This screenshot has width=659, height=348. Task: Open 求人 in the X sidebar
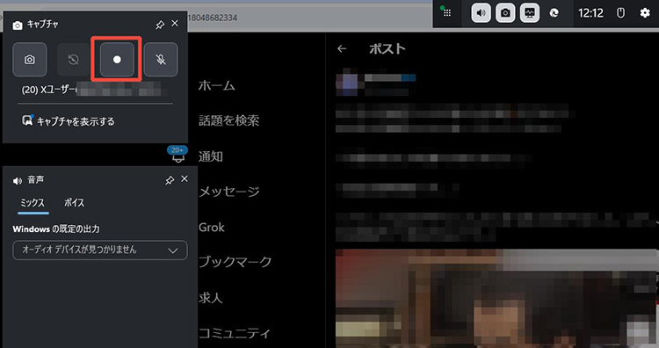211,298
